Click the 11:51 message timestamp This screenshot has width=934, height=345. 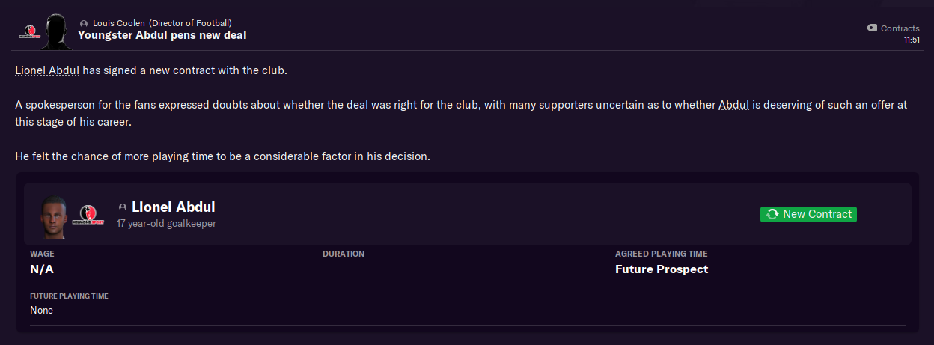coord(912,40)
